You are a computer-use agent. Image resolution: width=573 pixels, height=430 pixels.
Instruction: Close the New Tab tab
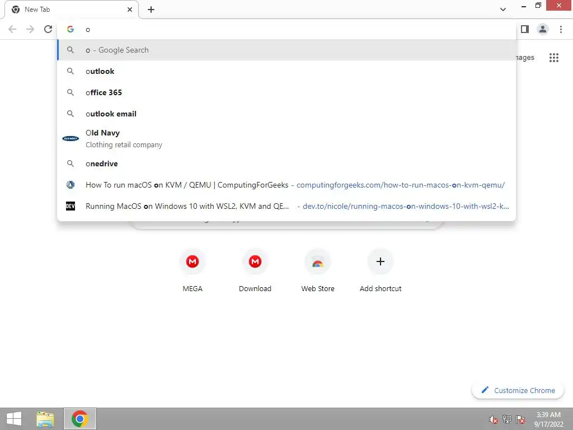(x=130, y=10)
